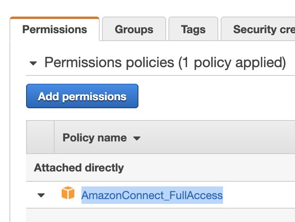Click blank header area right of Policy name
Image resolution: width=295 pixels, height=222 pixels.
point(218,137)
